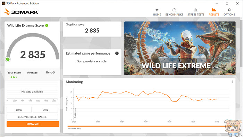Click the info icon beside Best

[x=53, y=72]
